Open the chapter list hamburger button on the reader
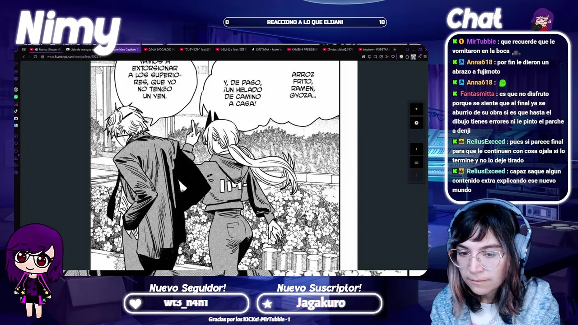Screen dimensions: 578x325 coord(416,162)
